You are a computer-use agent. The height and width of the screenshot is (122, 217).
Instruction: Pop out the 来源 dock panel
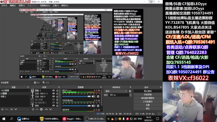click(59, 87)
